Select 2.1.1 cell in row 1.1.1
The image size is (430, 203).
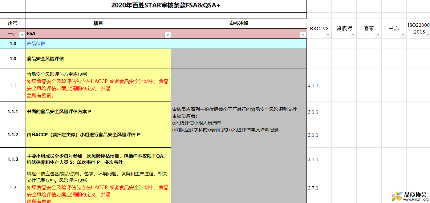319,112
